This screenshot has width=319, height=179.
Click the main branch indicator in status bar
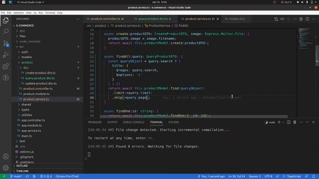point(16,177)
